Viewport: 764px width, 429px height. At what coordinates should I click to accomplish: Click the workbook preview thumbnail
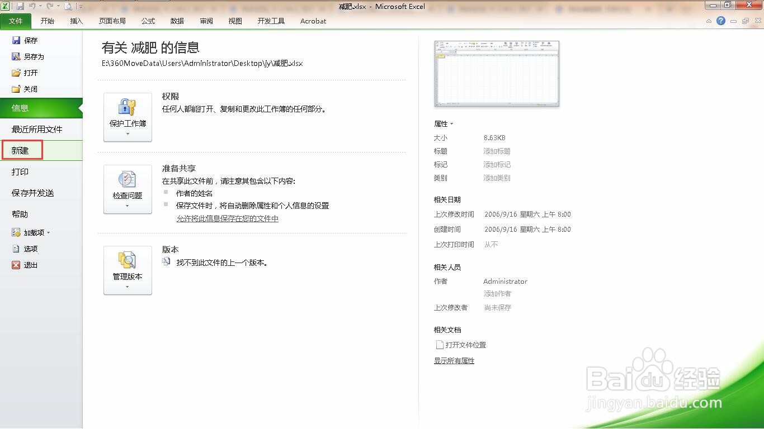(x=497, y=73)
